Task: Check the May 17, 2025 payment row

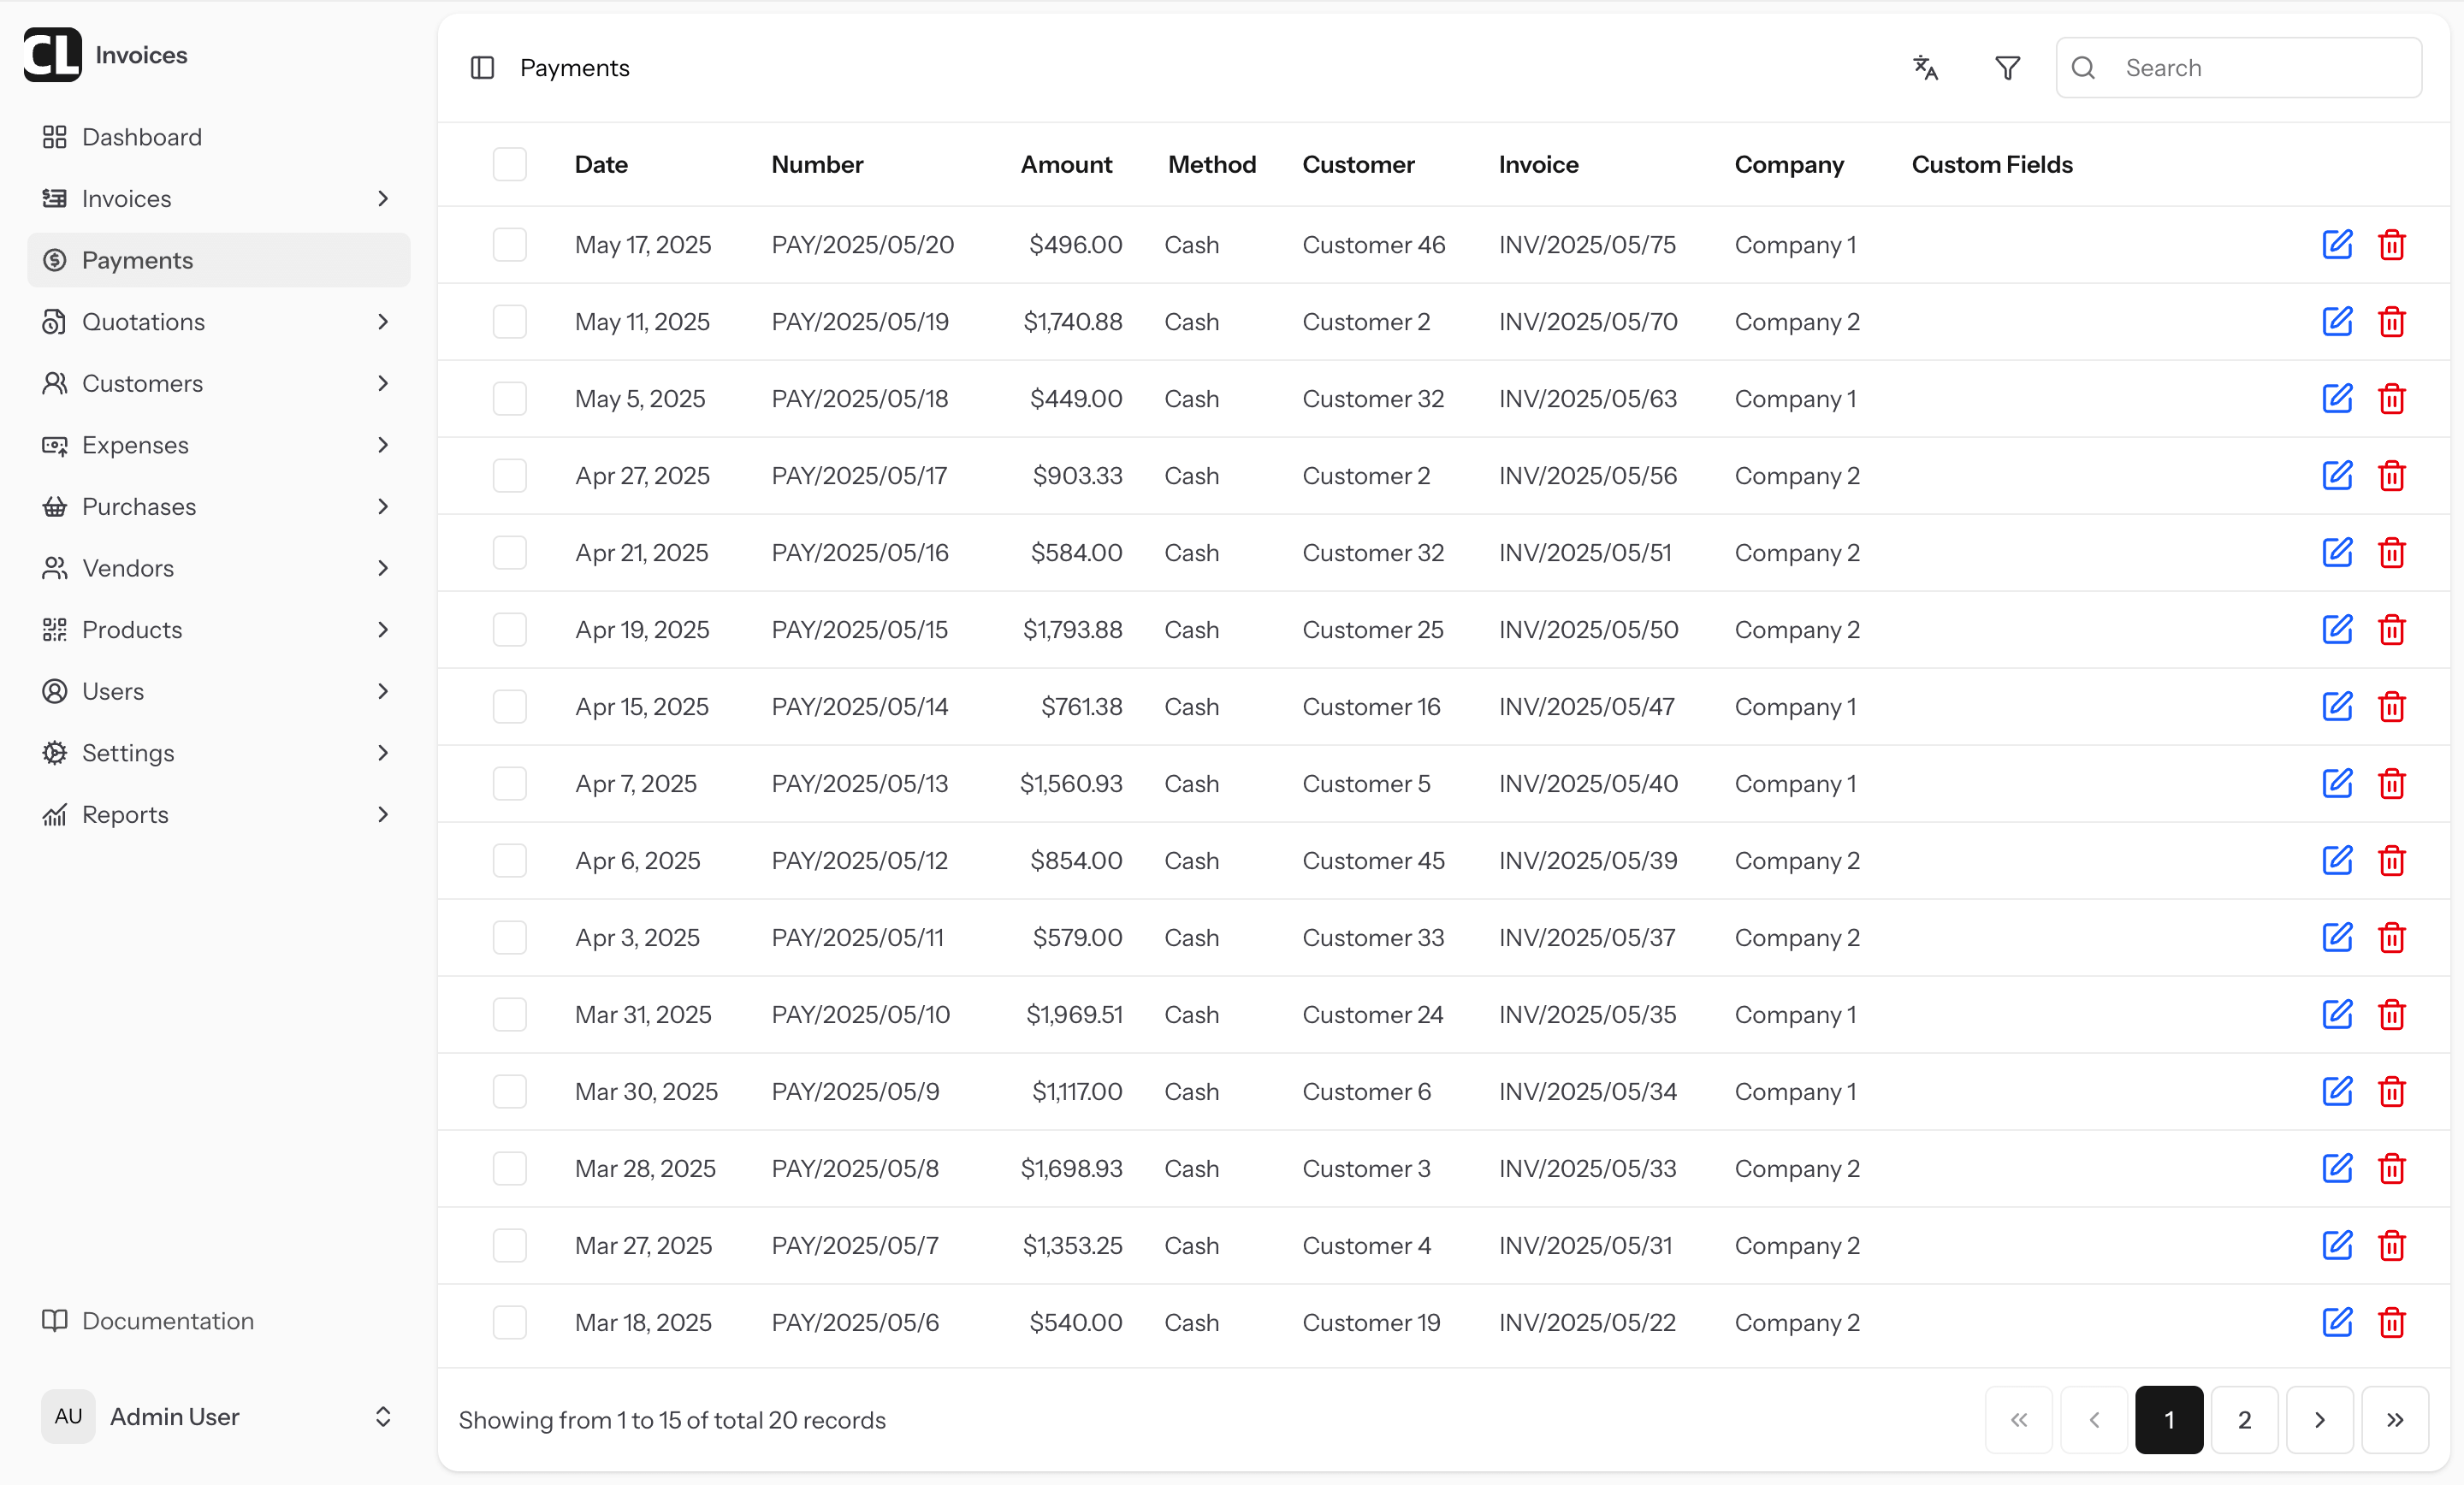Action: click(x=509, y=244)
